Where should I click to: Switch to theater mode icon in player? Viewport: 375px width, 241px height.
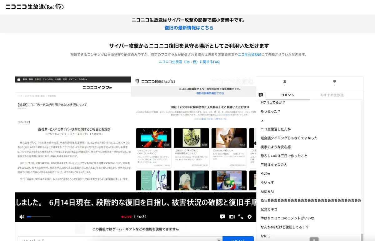[x=232, y=217]
